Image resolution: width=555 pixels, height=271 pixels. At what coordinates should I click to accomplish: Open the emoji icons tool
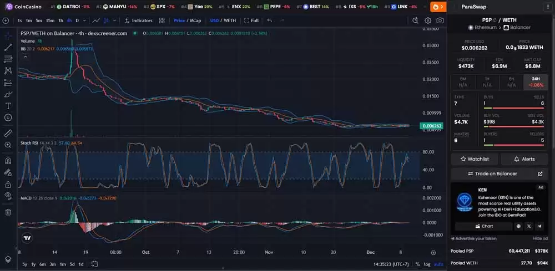click(8, 117)
